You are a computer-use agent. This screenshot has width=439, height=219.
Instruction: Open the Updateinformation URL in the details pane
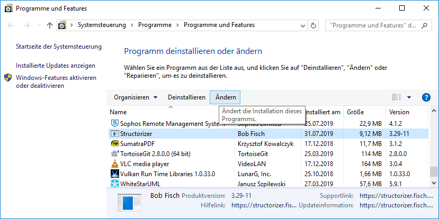click(x=397, y=205)
